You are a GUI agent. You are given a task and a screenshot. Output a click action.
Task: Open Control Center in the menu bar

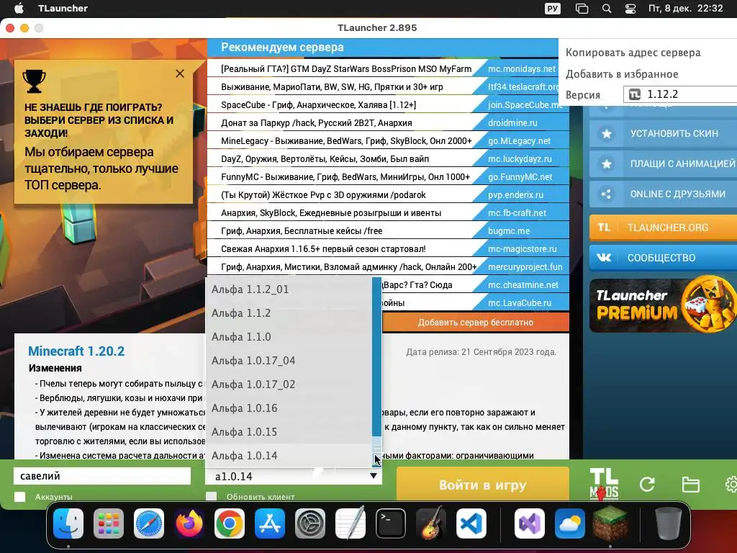(x=630, y=9)
